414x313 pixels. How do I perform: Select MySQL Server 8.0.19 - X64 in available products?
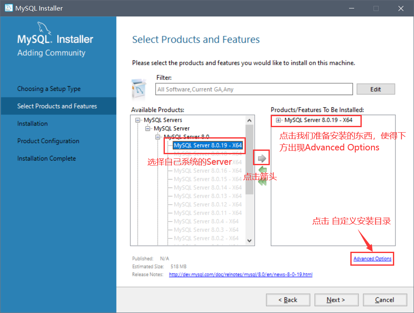(207, 145)
